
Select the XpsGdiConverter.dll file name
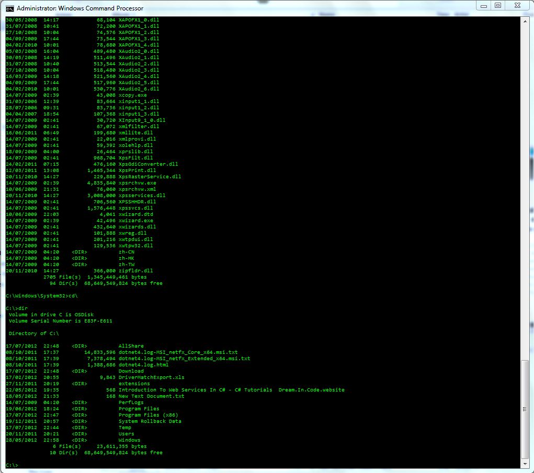click(148, 164)
